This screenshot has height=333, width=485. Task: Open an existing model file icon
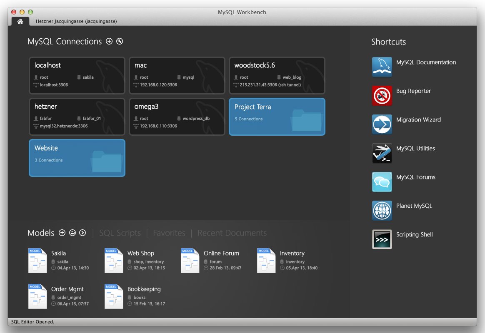[72, 233]
